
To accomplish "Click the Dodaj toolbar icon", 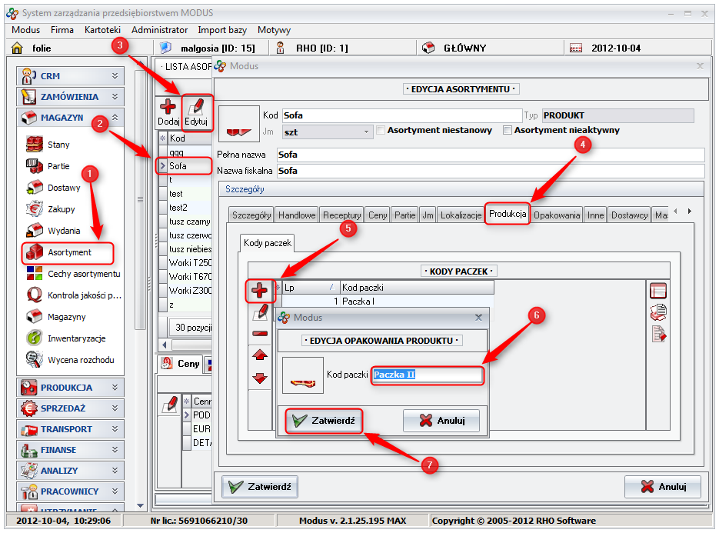I will pos(168,112).
